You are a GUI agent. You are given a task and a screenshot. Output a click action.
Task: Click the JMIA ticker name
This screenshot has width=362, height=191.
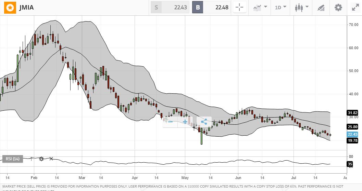coord(26,8)
